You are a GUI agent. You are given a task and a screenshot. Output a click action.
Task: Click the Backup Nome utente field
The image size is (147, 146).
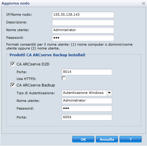pyautogui.click(x=87, y=101)
